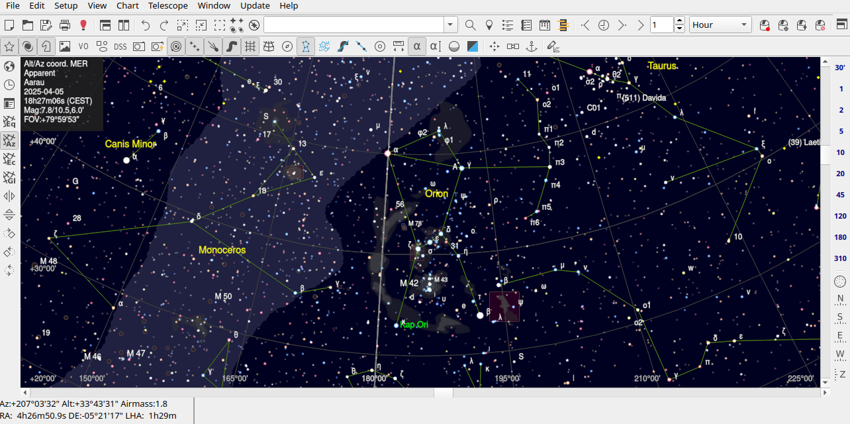Open the Hour time unit dropdown
The height and width of the screenshot is (424, 850).
coord(720,25)
